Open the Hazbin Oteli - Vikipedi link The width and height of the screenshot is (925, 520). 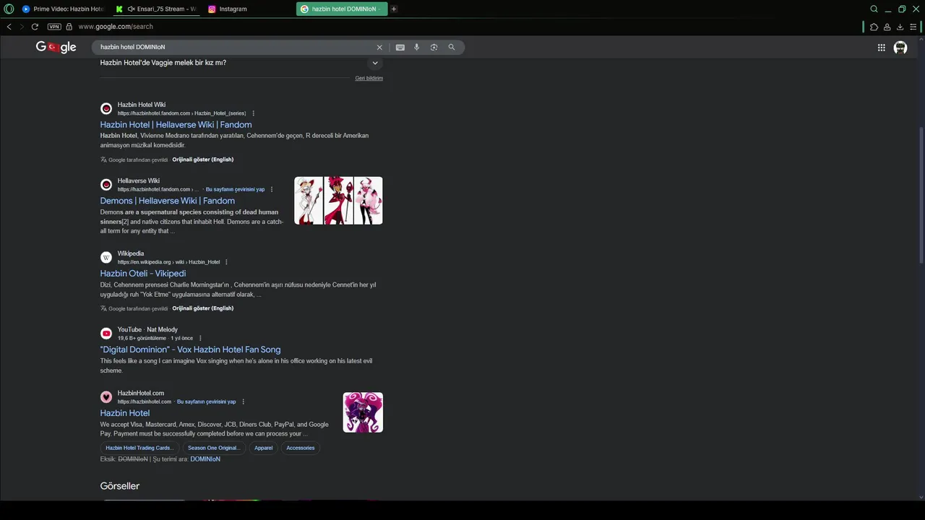143,274
